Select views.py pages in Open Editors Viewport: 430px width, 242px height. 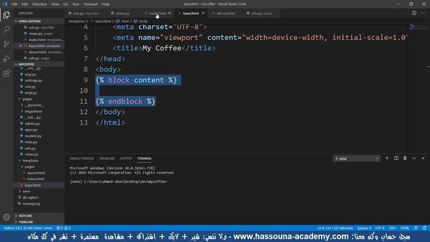(x=40, y=34)
